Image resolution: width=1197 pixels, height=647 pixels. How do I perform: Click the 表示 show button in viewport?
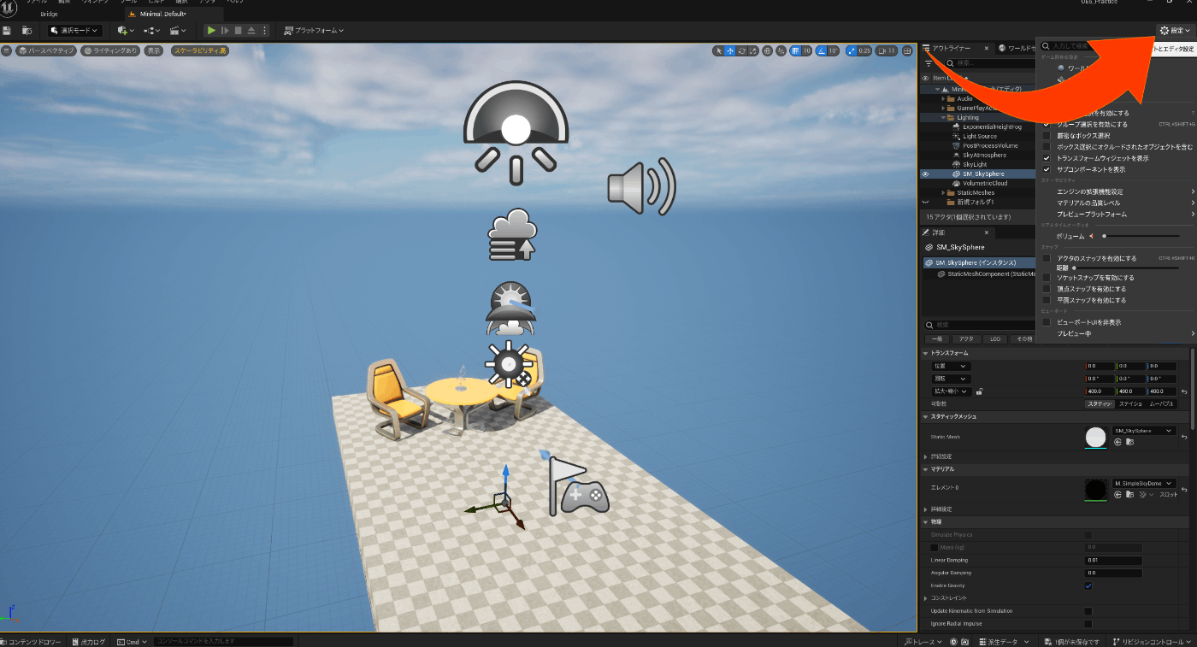(x=153, y=50)
